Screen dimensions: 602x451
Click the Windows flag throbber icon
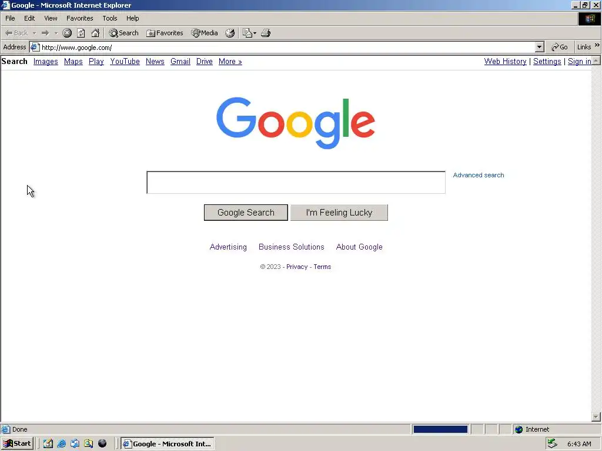[x=590, y=18]
